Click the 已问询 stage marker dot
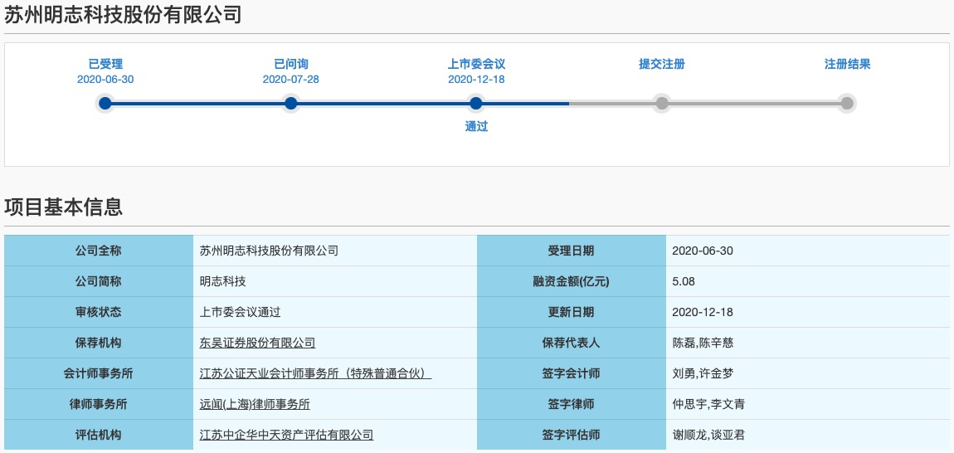Image resolution: width=954 pixels, height=453 pixels. click(291, 104)
